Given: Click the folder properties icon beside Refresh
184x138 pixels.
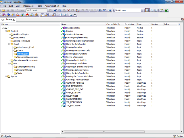Looking at the screenshot, I should [x=161, y=10].
